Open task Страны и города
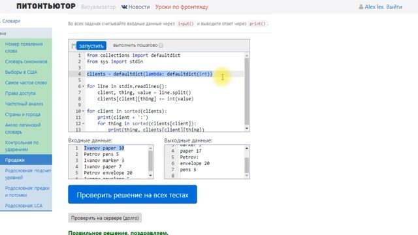 click(x=22, y=115)
